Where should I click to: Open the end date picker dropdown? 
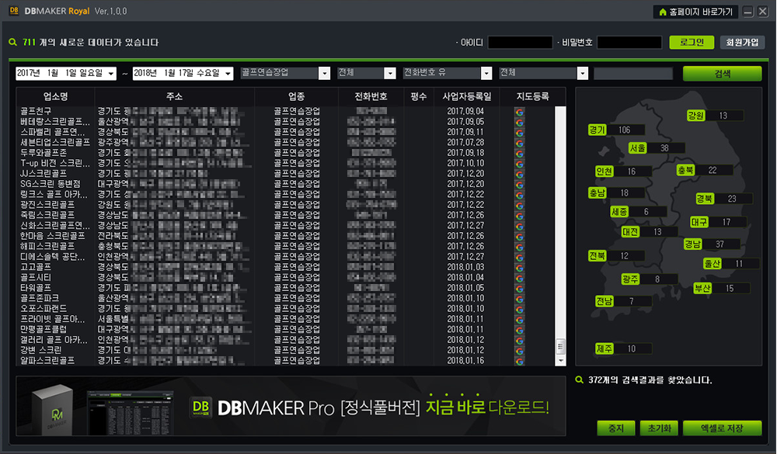point(228,74)
